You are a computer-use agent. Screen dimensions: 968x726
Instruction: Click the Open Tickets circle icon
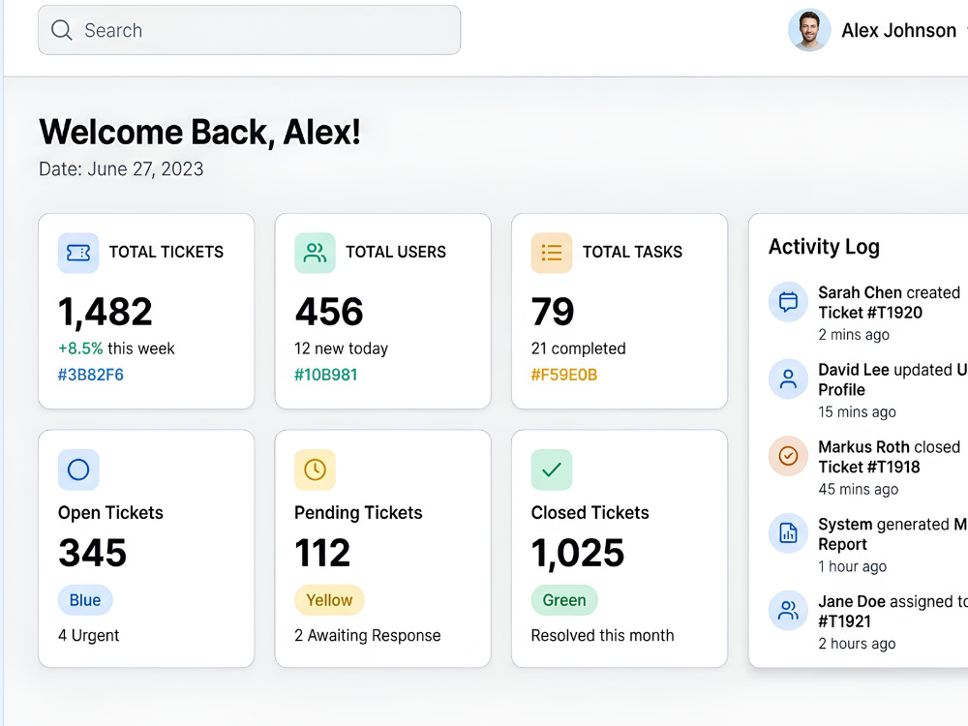[78, 469]
